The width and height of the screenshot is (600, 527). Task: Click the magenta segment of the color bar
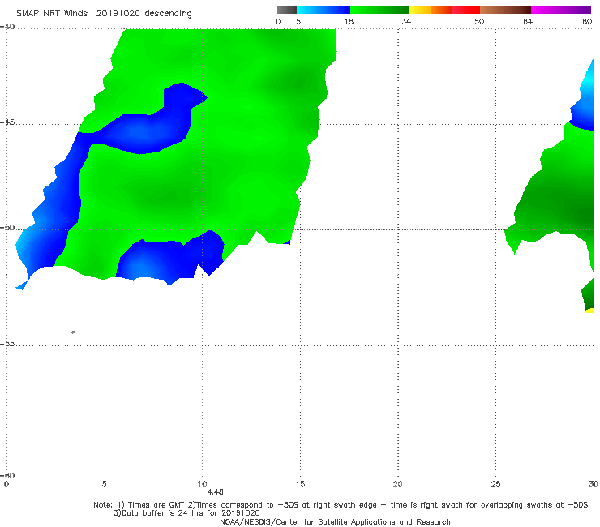click(561, 10)
